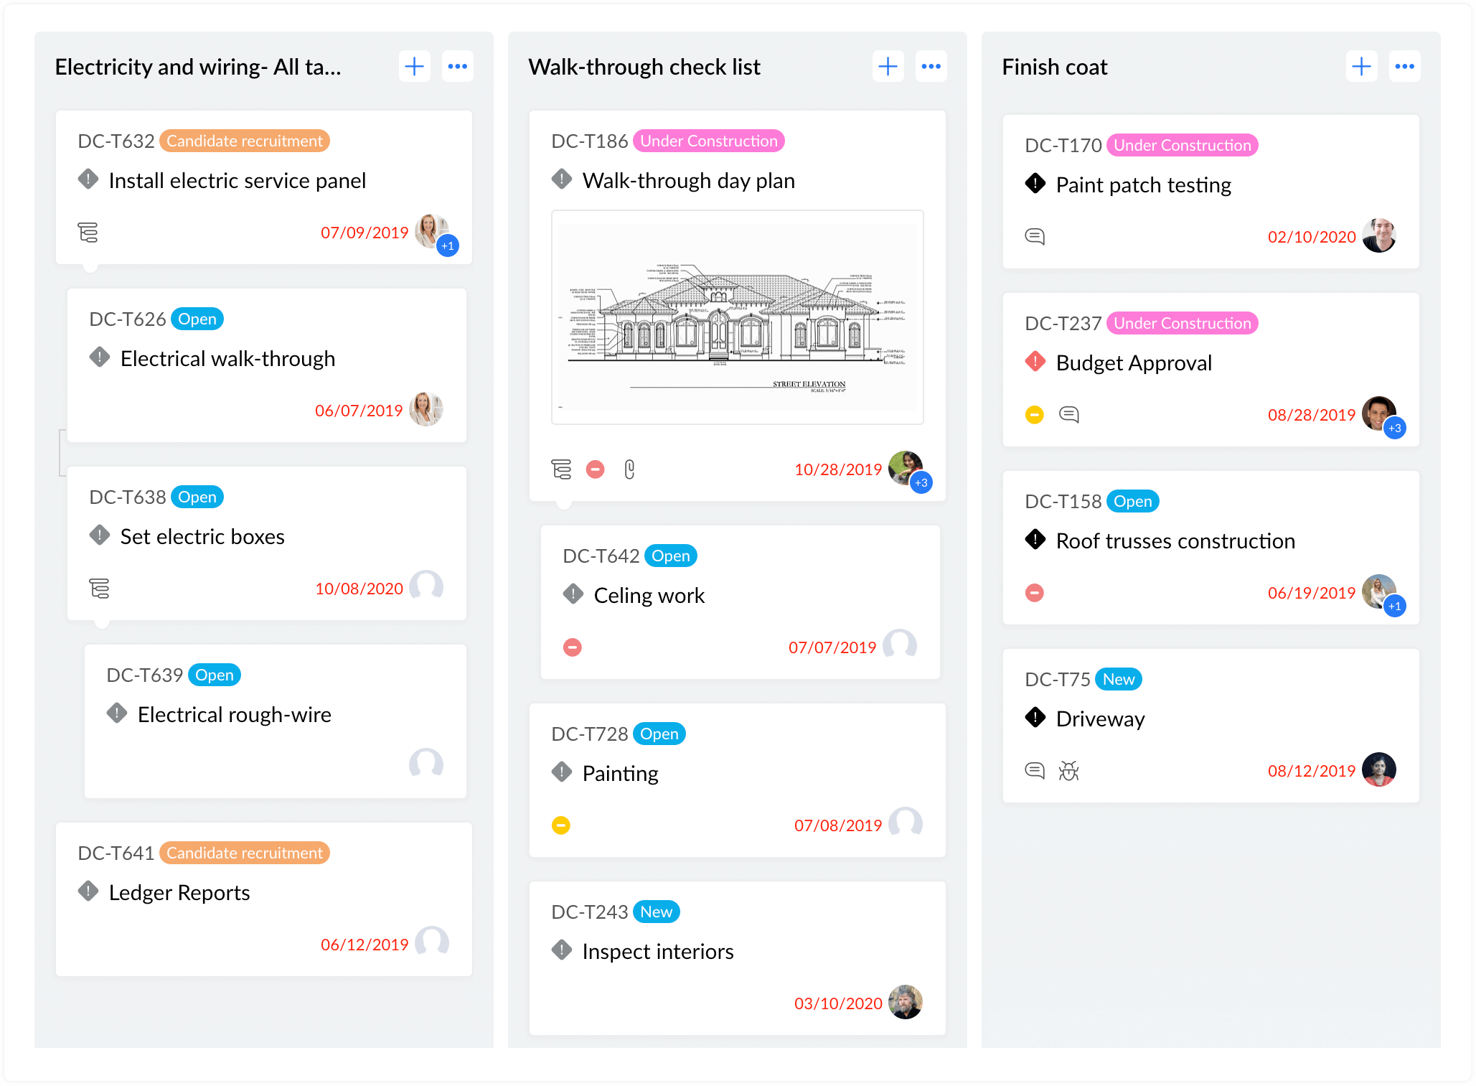Open comments icon on Budget Approval card
The height and width of the screenshot is (1086, 1476).
pyautogui.click(x=1068, y=415)
